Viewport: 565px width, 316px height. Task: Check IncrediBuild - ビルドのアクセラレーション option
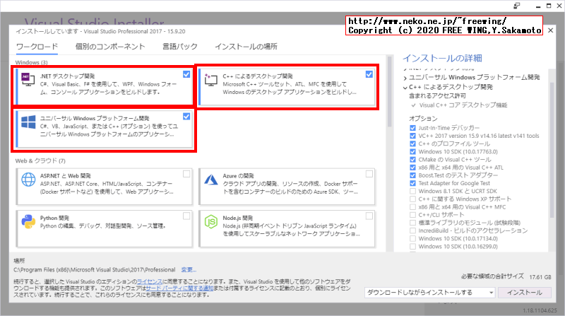pos(412,230)
